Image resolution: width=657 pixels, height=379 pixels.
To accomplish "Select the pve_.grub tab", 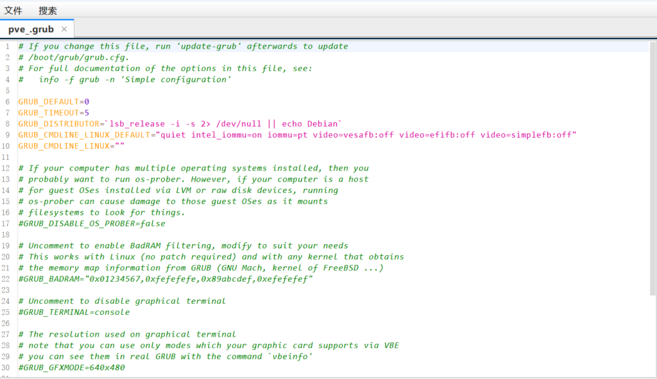I will click(31, 29).
